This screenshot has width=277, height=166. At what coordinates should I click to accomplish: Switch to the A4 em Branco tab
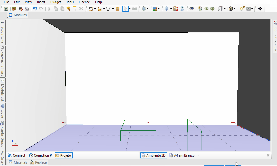(182, 155)
